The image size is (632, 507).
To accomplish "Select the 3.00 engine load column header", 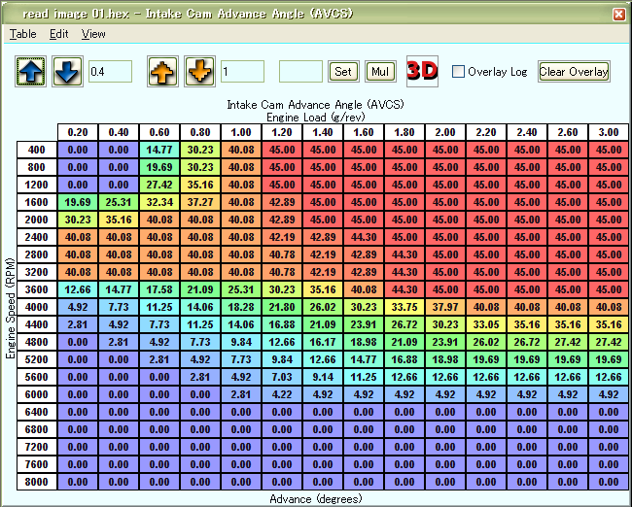I will (609, 133).
